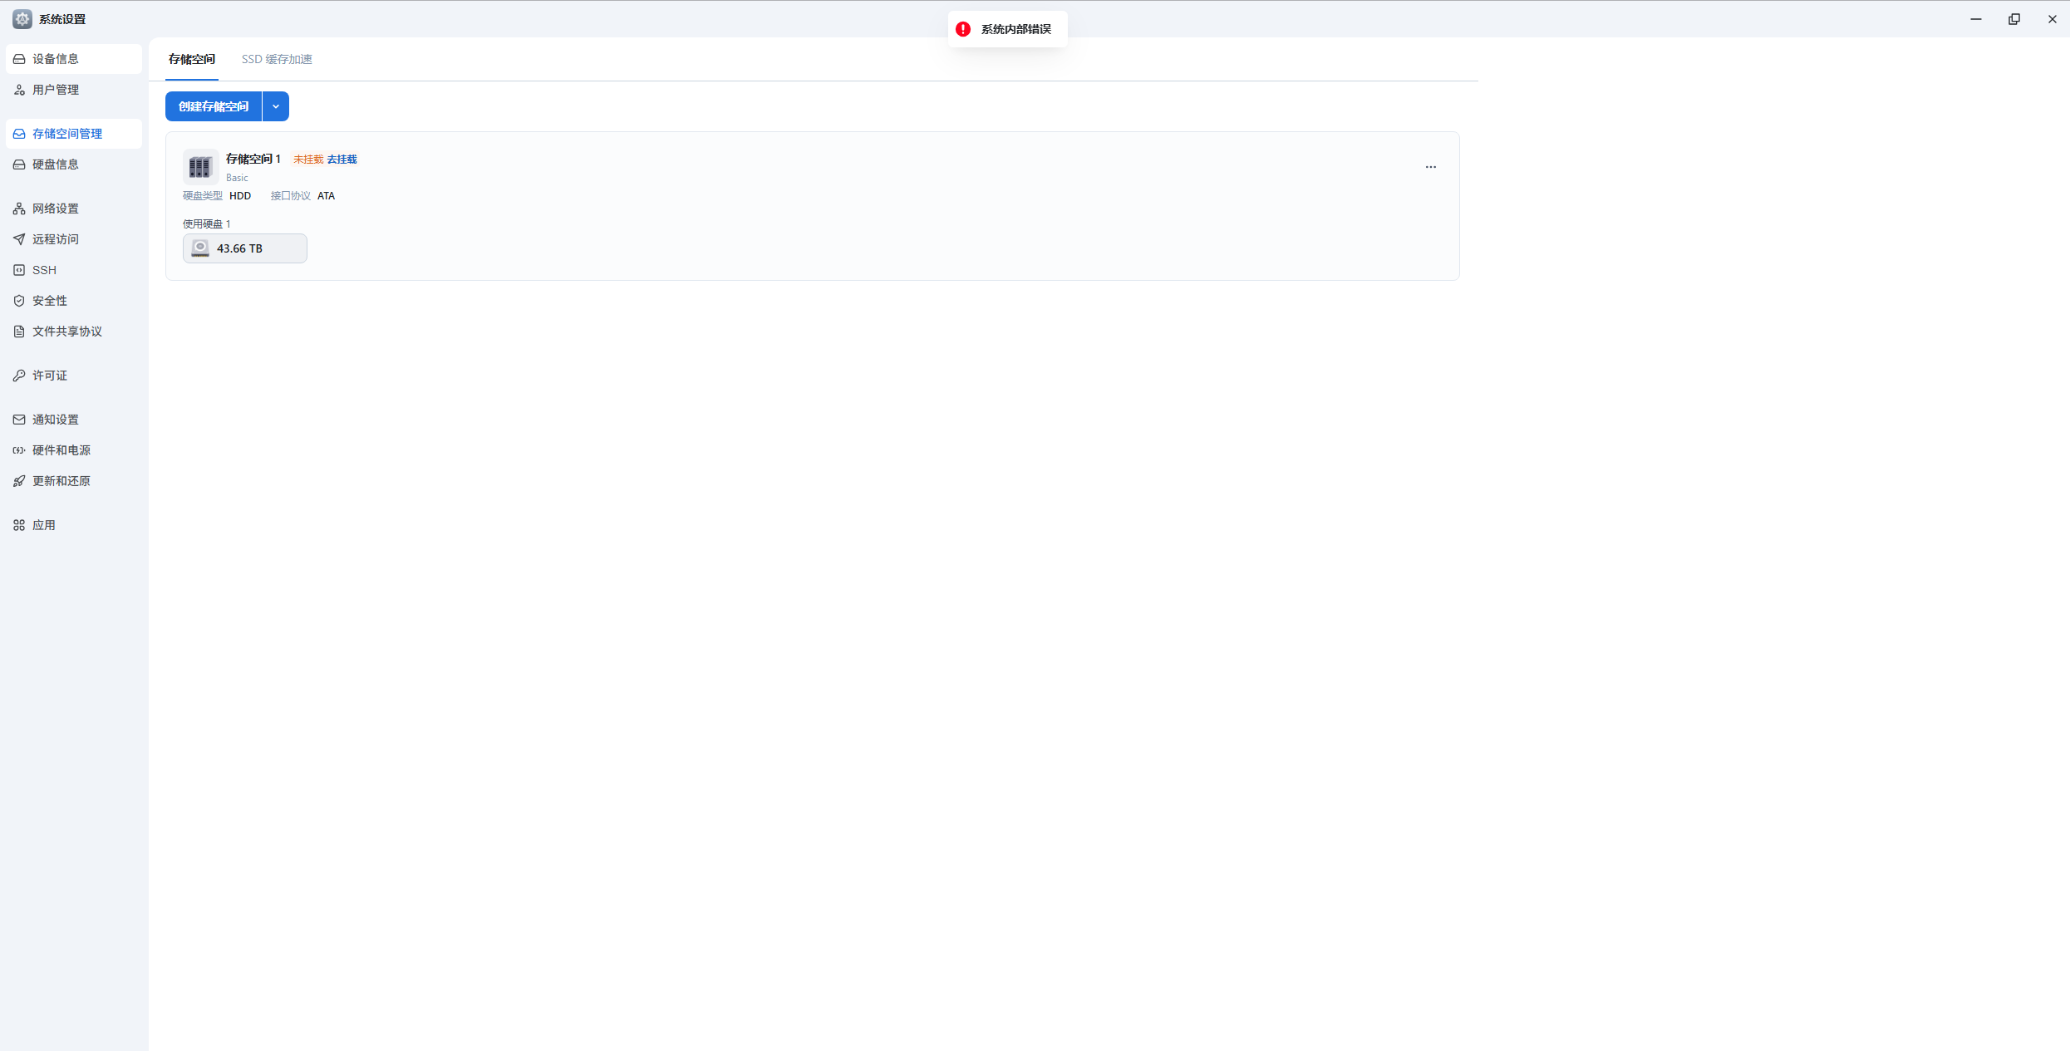
Task: Go to 网络设置 section
Action: pyautogui.click(x=55, y=209)
